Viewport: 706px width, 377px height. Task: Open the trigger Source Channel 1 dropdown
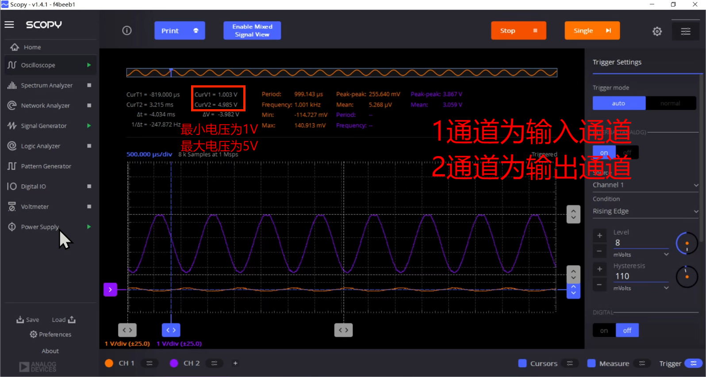click(x=646, y=185)
